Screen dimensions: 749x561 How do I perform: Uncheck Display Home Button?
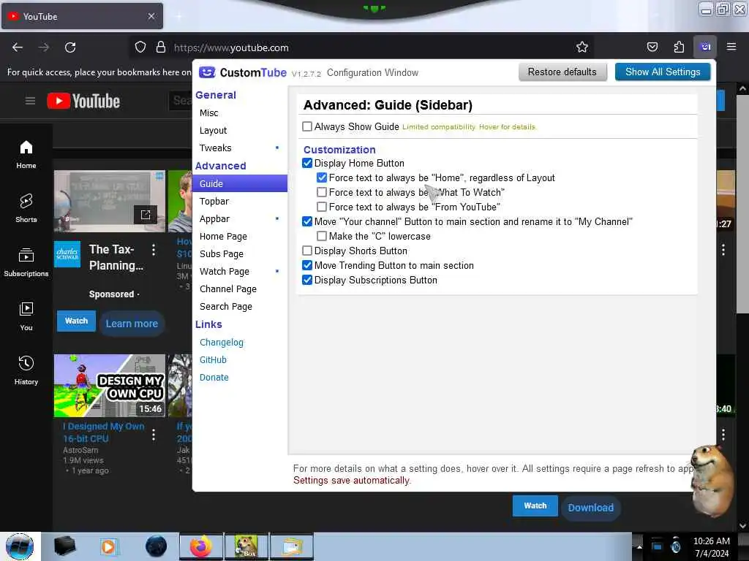pyautogui.click(x=307, y=163)
